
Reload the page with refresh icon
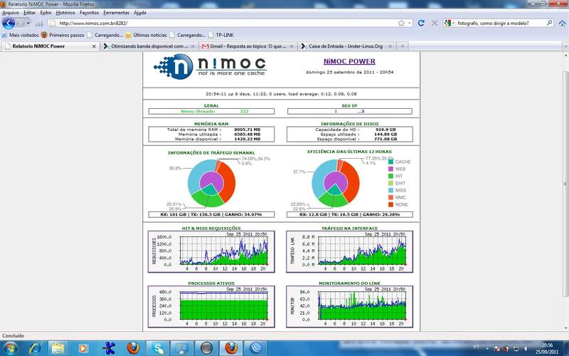(x=421, y=23)
